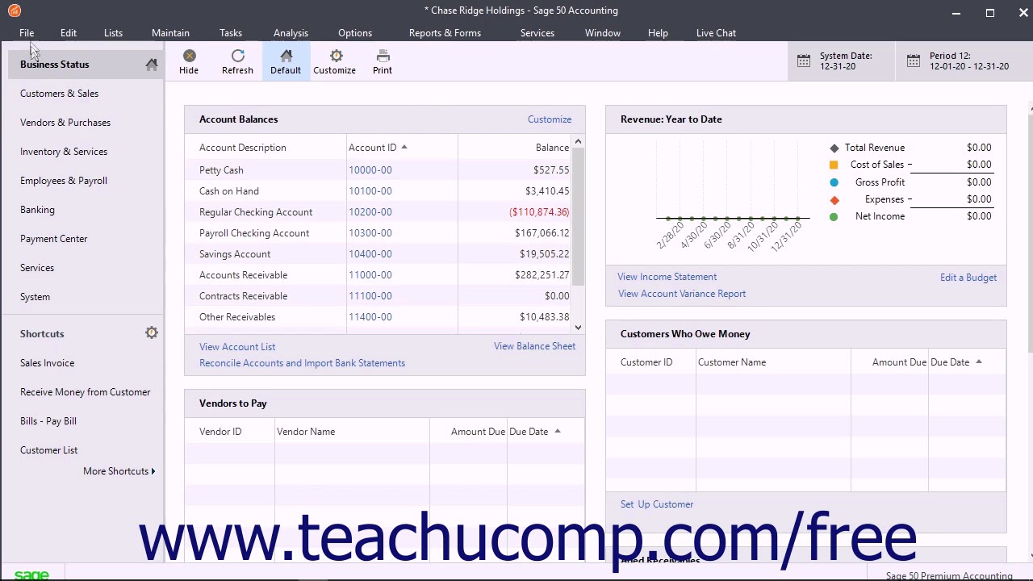Viewport: 1033px width, 581px height.
Task: Go to Inventory & Services navigation
Action: click(64, 152)
